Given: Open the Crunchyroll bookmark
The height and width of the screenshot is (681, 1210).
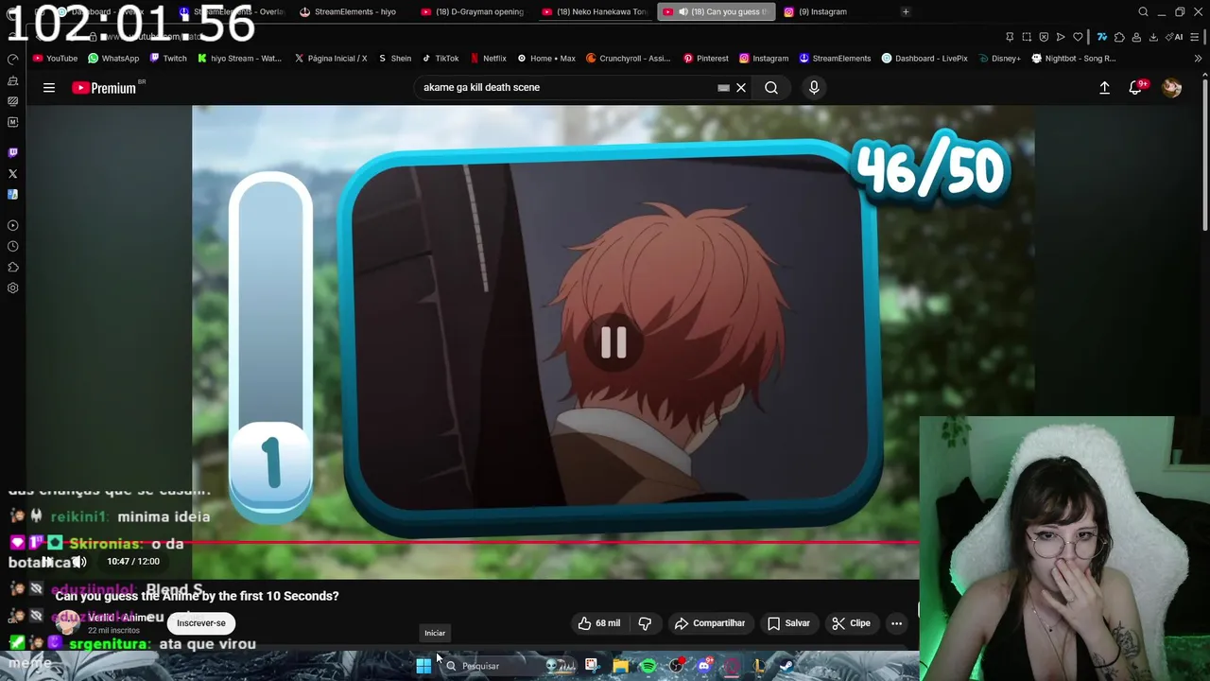Looking at the screenshot, I should tap(628, 59).
